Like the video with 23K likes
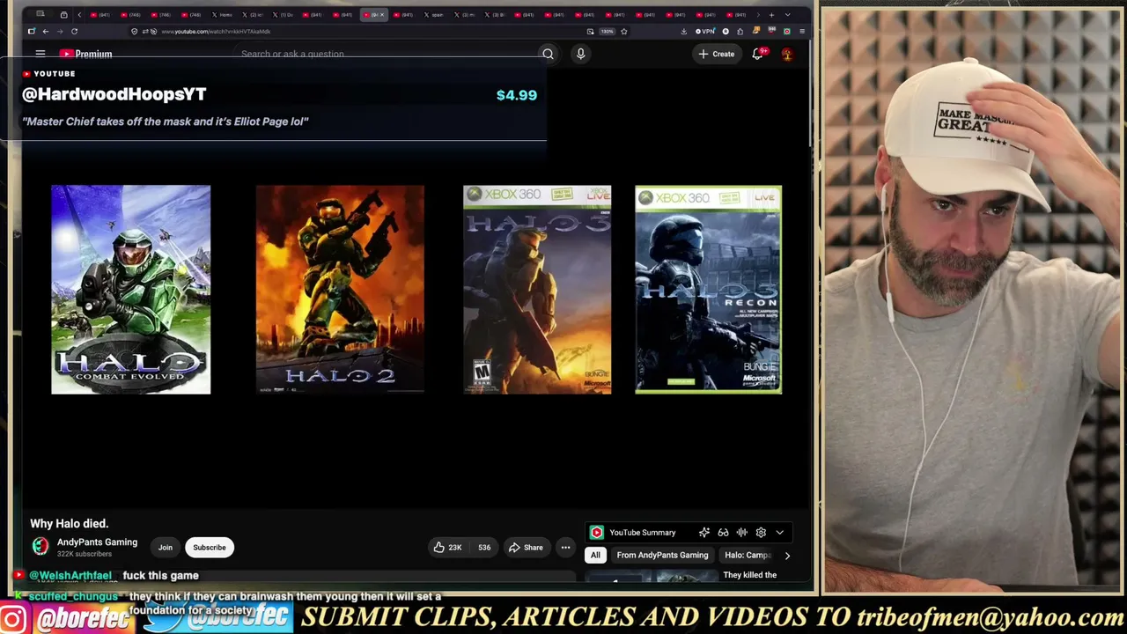This screenshot has height=634, width=1127. 447,548
